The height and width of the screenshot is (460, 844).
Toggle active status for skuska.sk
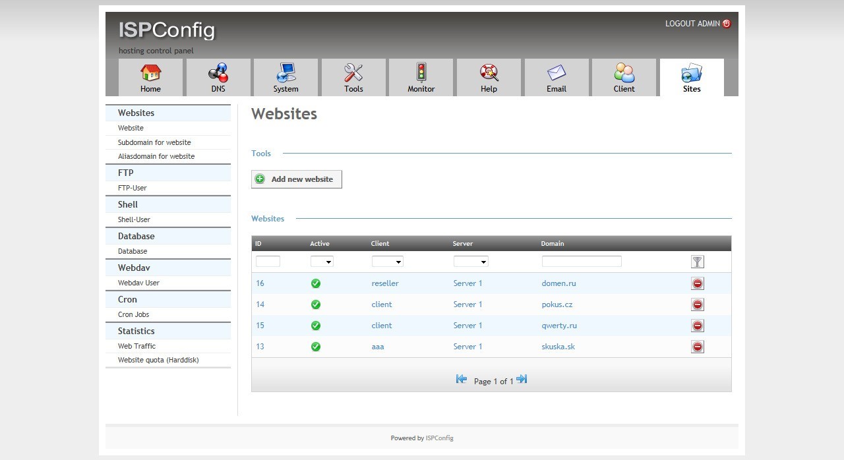point(316,347)
